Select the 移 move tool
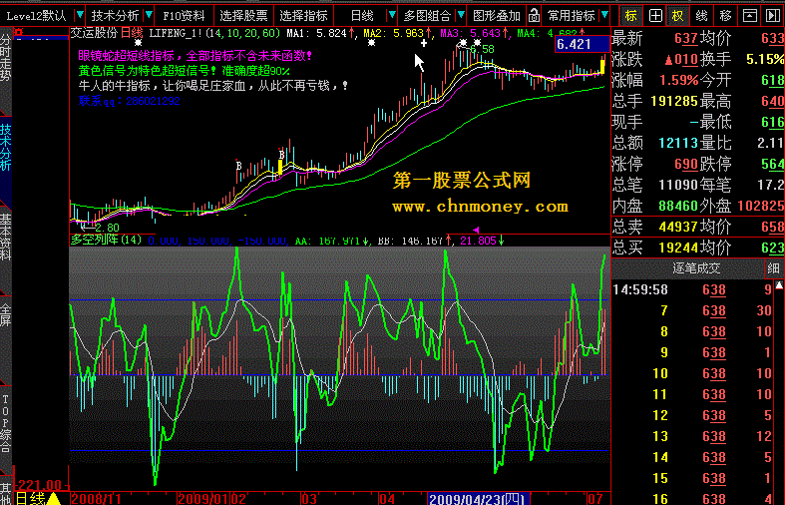This screenshot has height=505, width=785. pos(726,16)
